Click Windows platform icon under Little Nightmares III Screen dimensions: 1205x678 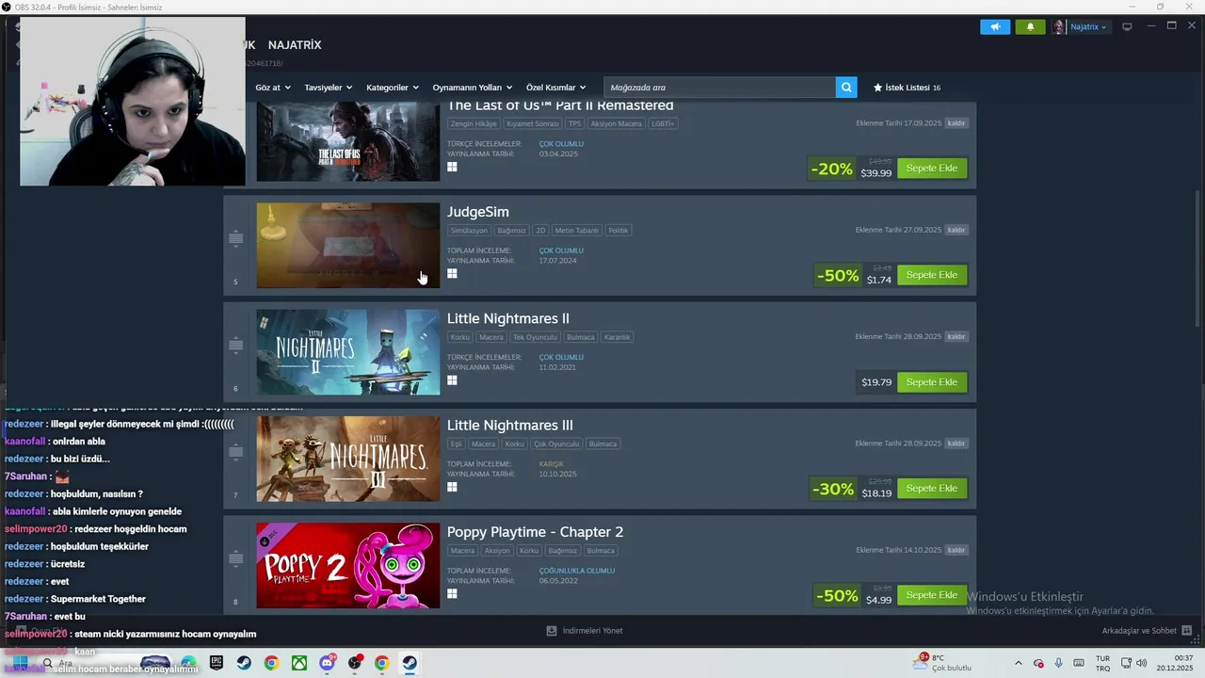coord(452,487)
